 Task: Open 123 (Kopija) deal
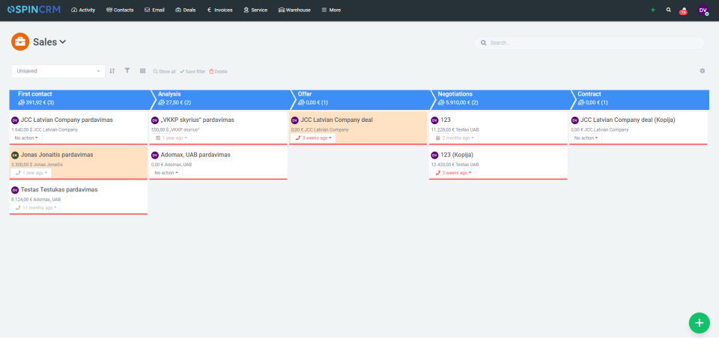pyautogui.click(x=457, y=155)
